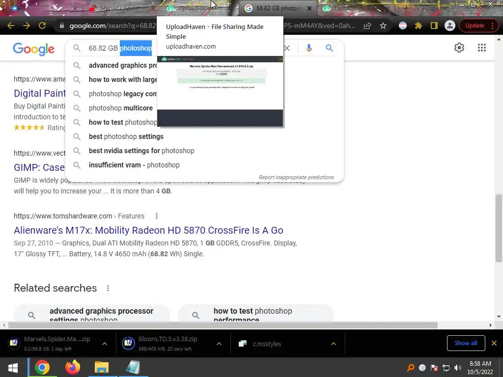Choose 'photoshop legacy com...' suggestion
The image size is (503, 377).
pyautogui.click(x=122, y=94)
